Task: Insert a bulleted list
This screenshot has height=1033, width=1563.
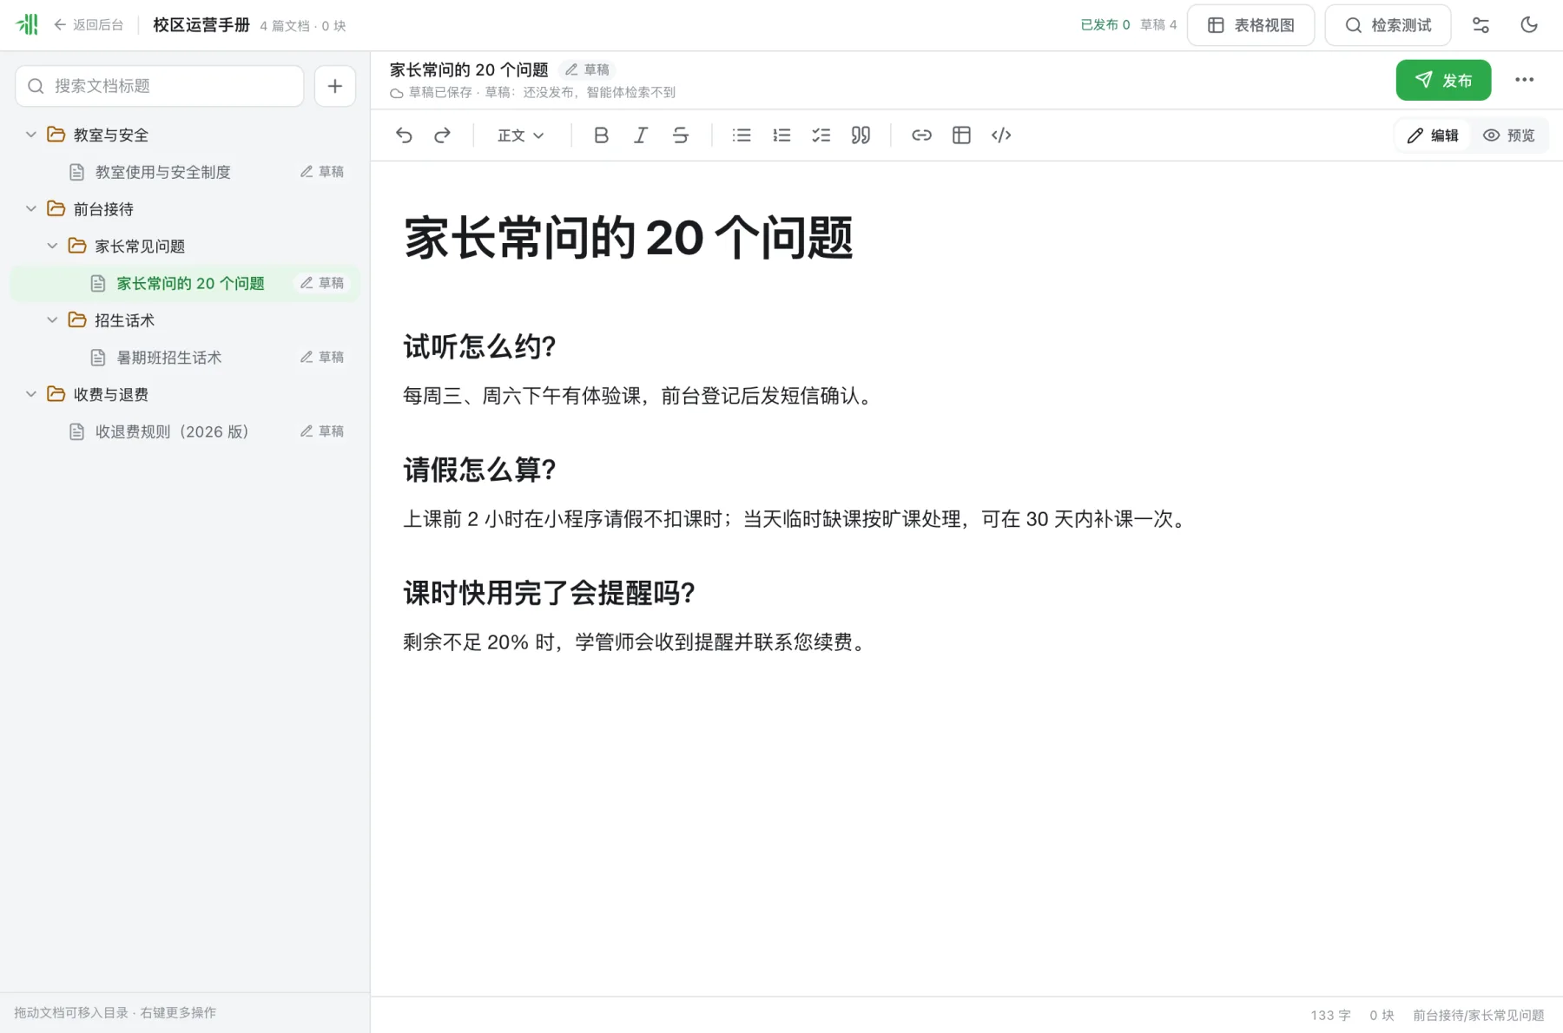Action: pyautogui.click(x=742, y=135)
